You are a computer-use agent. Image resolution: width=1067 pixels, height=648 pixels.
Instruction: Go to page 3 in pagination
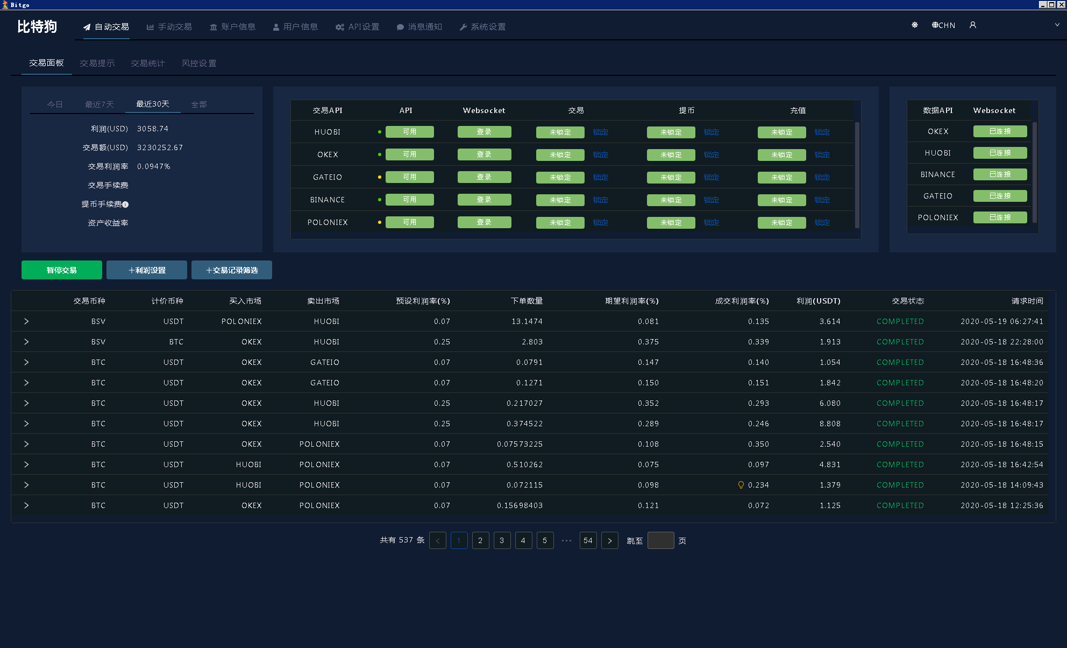point(502,540)
